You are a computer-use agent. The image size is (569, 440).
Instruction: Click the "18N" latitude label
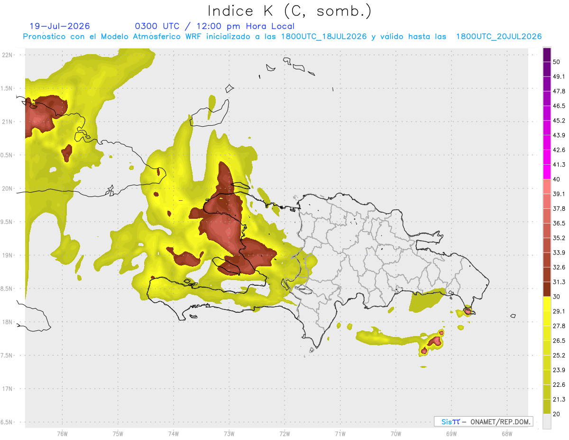[x=7, y=322]
